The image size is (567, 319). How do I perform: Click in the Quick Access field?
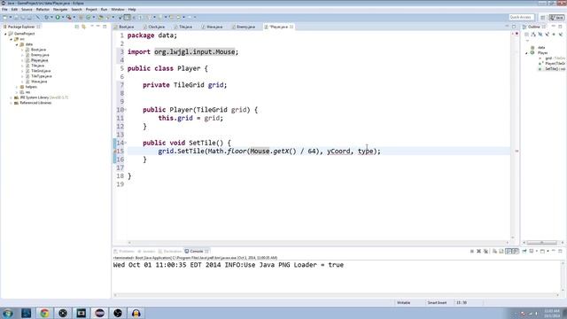coord(521,18)
